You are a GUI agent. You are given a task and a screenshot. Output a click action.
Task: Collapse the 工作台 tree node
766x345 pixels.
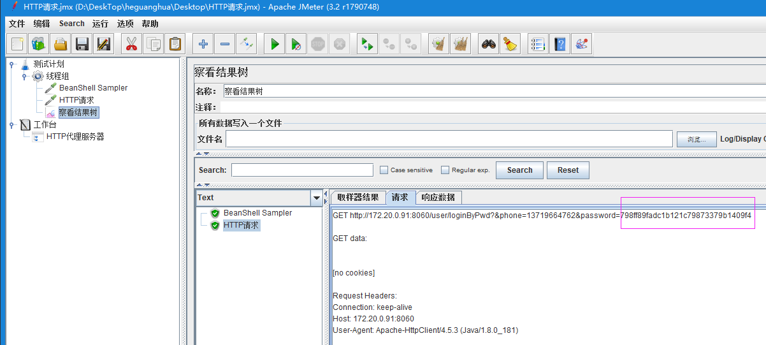tap(11, 124)
